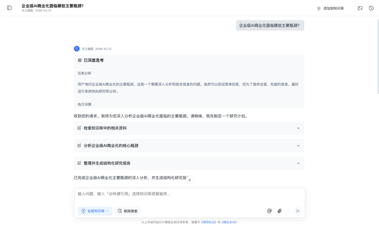Viewport: 379px width, 228px height.
Task: Click 添加到知识库 button
Action: point(330,9)
